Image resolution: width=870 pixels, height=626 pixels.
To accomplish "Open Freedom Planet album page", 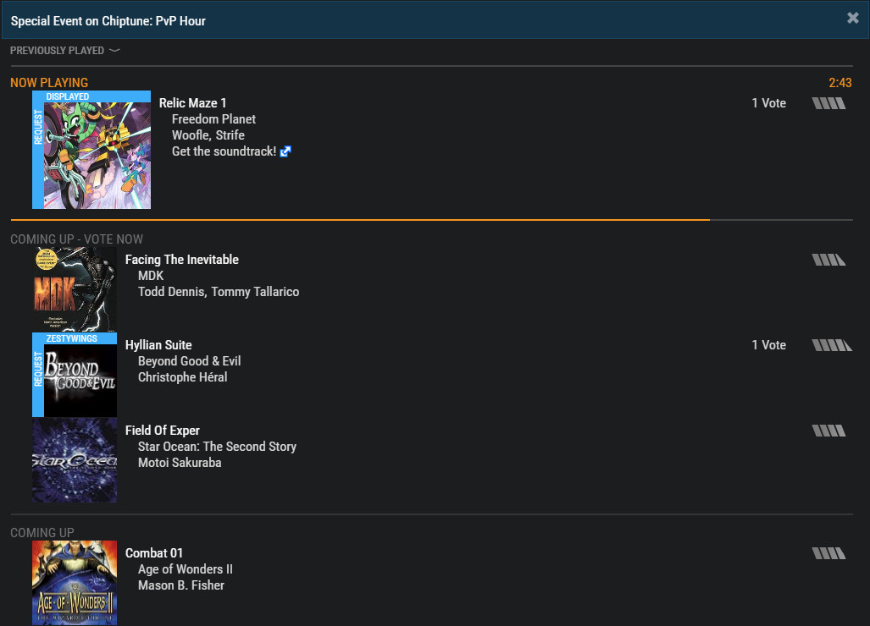I will click(x=213, y=119).
